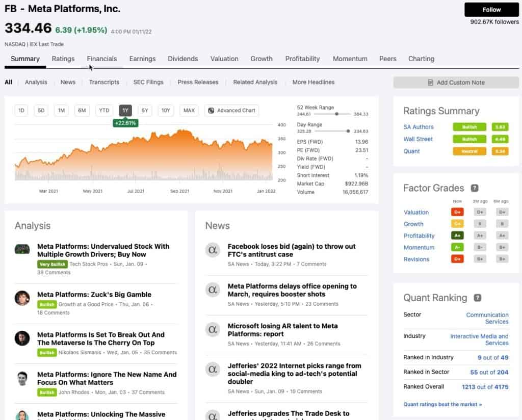Open the author avatar for Zuck's Big Gamble
The height and width of the screenshot is (420, 522).
pos(22,298)
